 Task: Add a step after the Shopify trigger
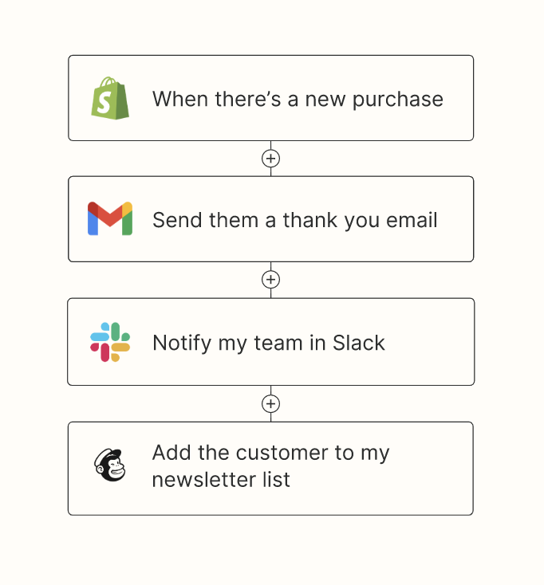(271, 159)
